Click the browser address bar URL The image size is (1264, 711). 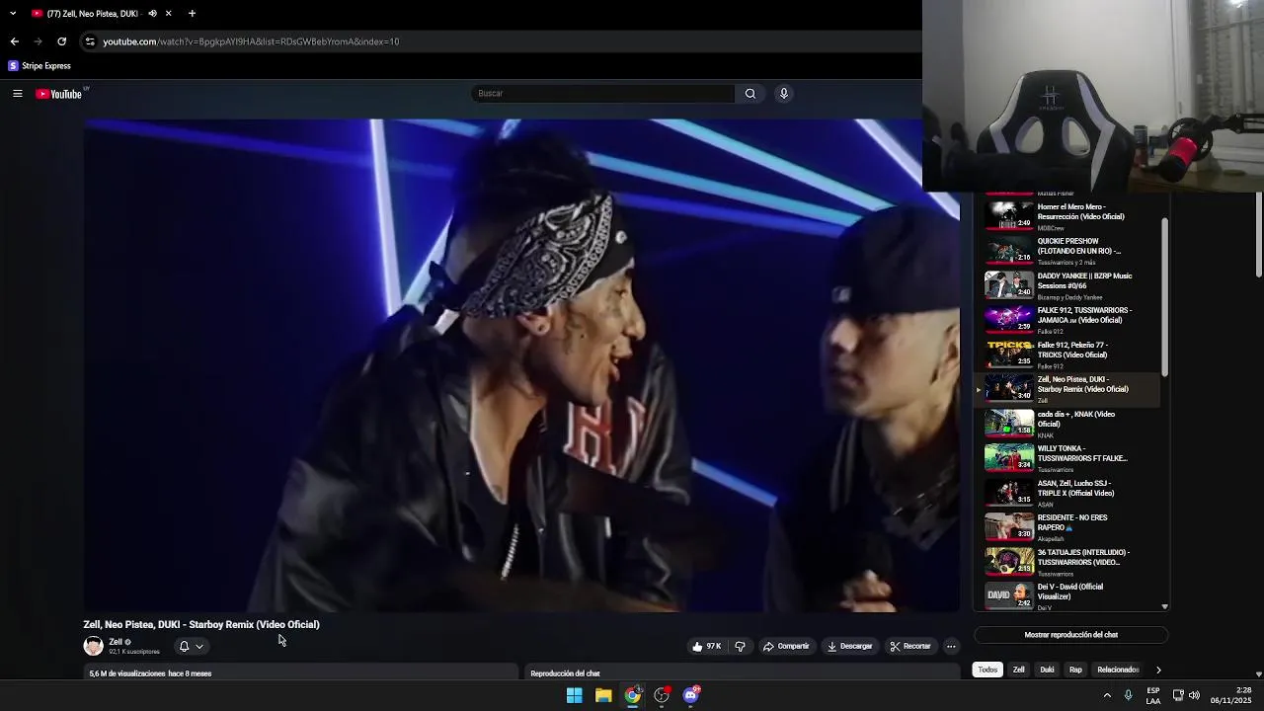(251, 41)
